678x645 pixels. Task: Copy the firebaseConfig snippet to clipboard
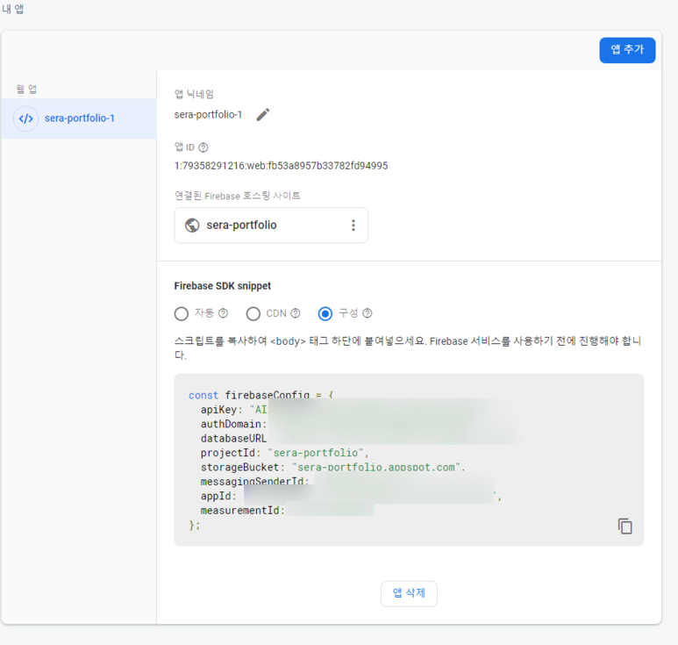[624, 527]
